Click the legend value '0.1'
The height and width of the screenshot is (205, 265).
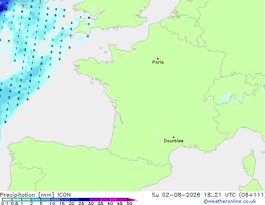point(5,203)
